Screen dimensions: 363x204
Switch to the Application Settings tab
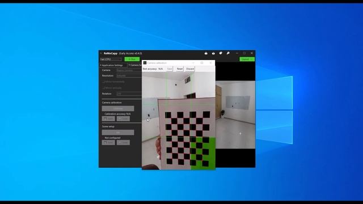[112, 65]
